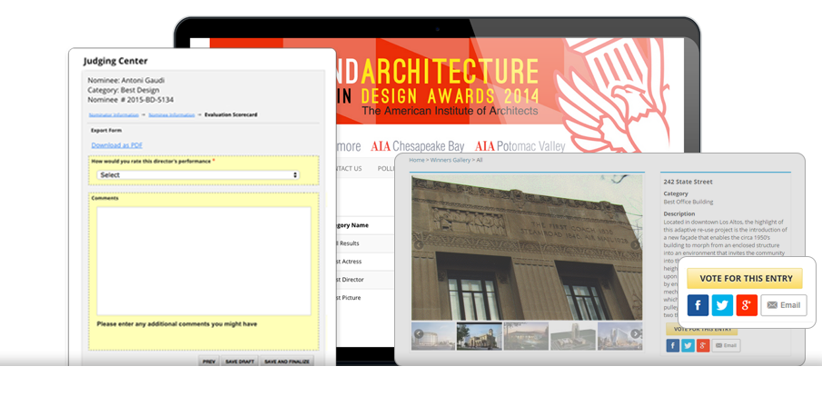Click the small Google+ icon under the entry description
Screen dimensions: 822x396
click(703, 346)
